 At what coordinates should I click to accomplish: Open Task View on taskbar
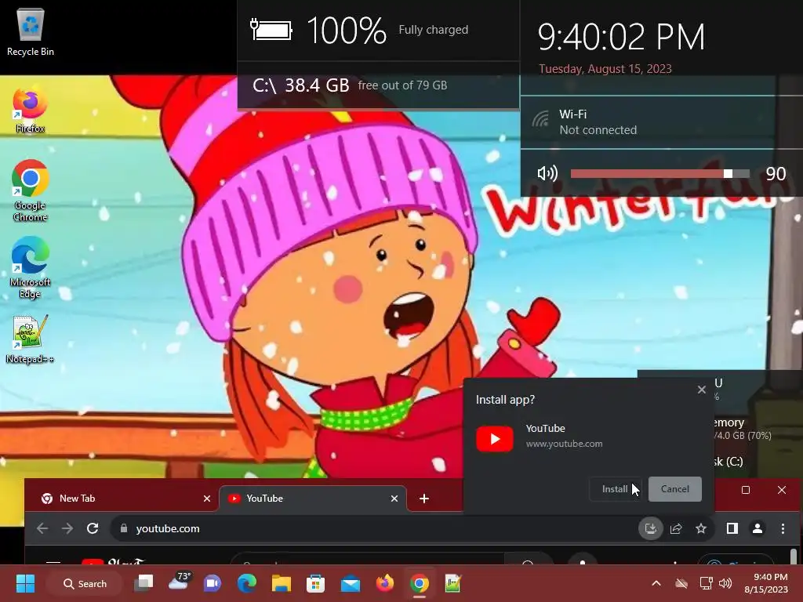(144, 583)
